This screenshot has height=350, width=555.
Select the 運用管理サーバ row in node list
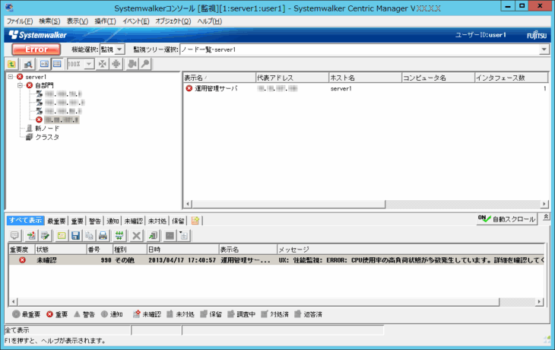pos(366,88)
